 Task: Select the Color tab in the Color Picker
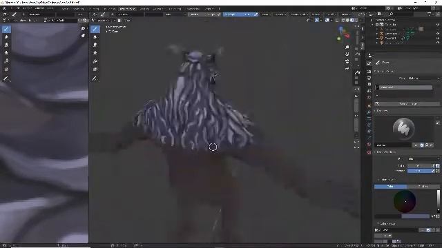390,187
